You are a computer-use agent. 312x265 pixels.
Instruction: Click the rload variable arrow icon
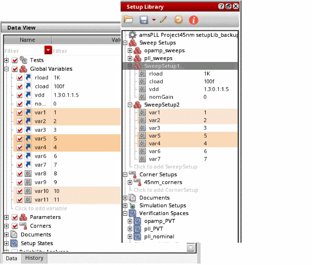click(28, 78)
